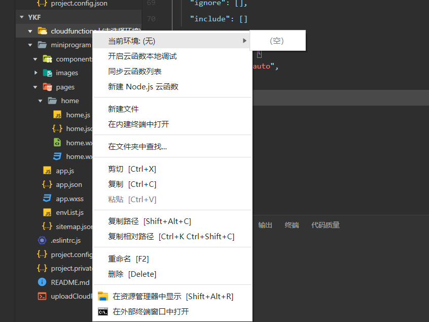Click the sitemap.json braces icon
Image resolution: width=429 pixels, height=322 pixels.
pos(47,227)
